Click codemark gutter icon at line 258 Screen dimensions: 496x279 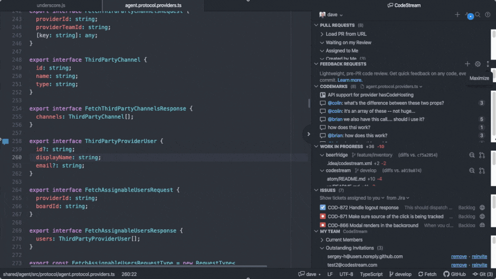tap(5, 141)
